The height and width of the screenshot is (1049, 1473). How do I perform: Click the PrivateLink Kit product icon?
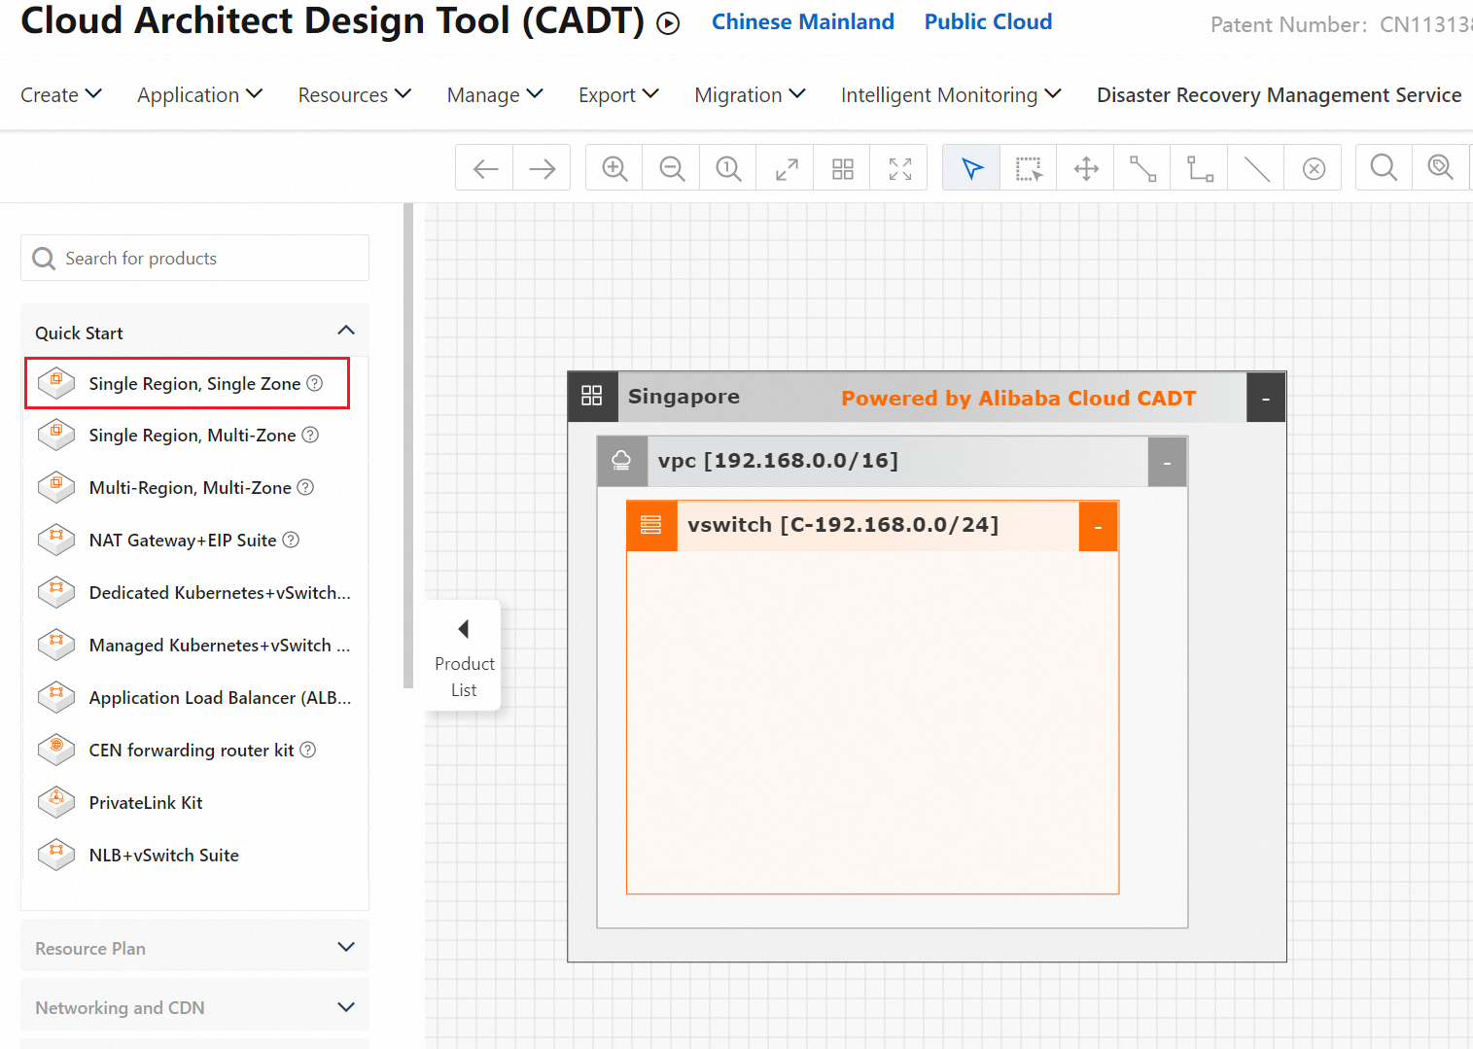tap(56, 802)
